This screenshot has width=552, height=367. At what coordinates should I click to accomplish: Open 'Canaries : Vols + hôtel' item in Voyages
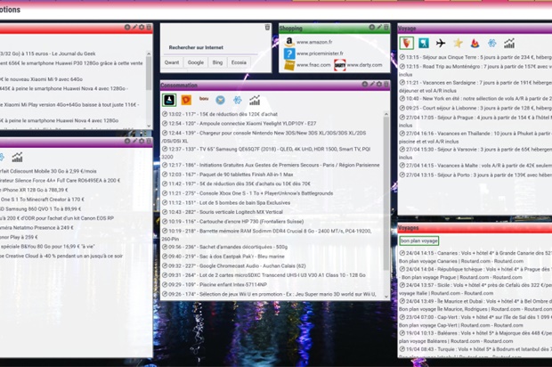pyautogui.click(x=475, y=257)
